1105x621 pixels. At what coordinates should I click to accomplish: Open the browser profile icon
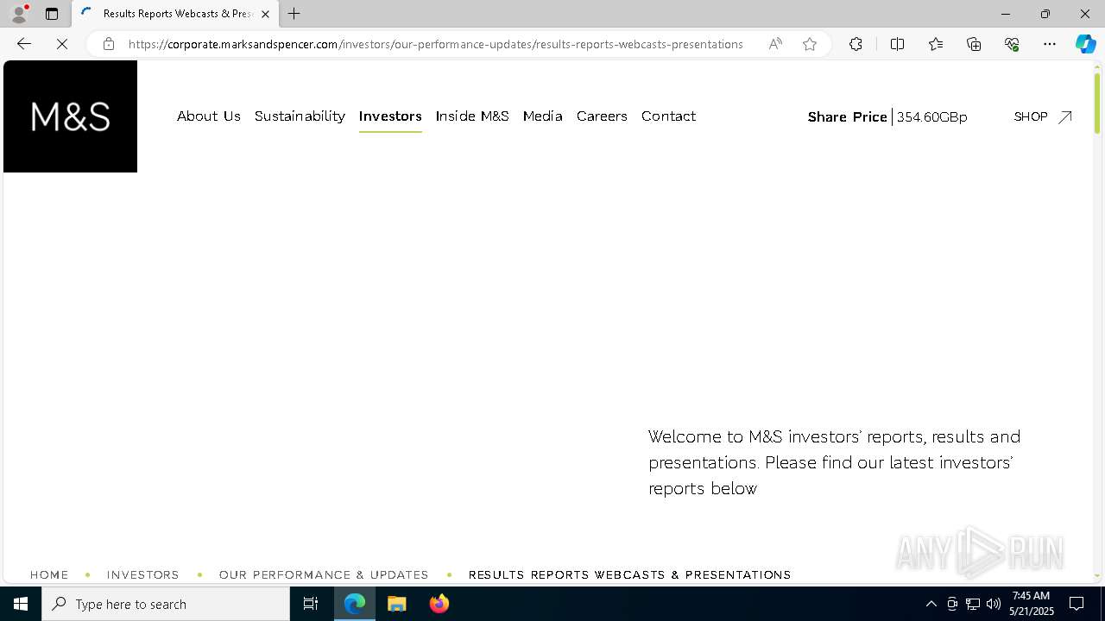pos(19,14)
